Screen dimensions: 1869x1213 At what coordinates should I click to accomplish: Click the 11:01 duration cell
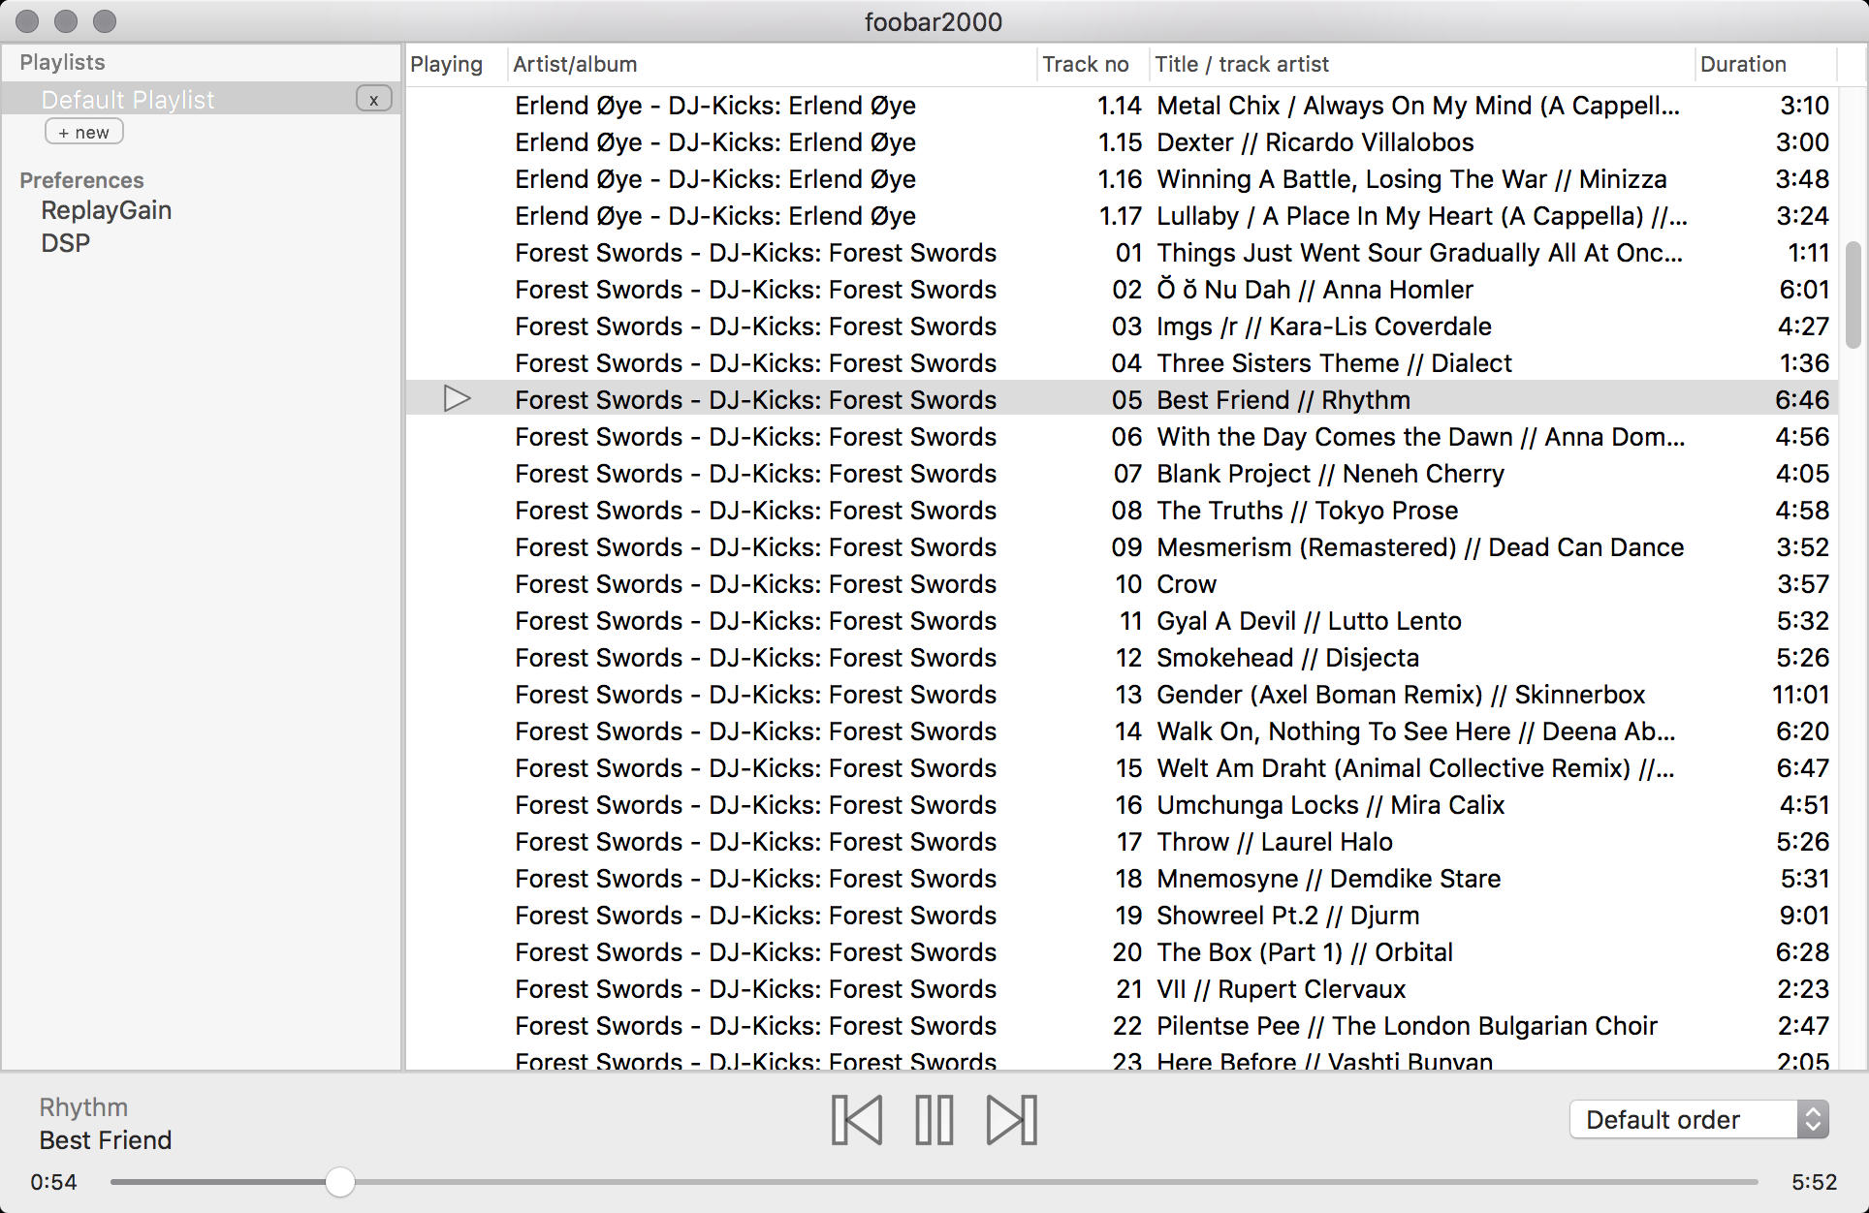click(1800, 694)
